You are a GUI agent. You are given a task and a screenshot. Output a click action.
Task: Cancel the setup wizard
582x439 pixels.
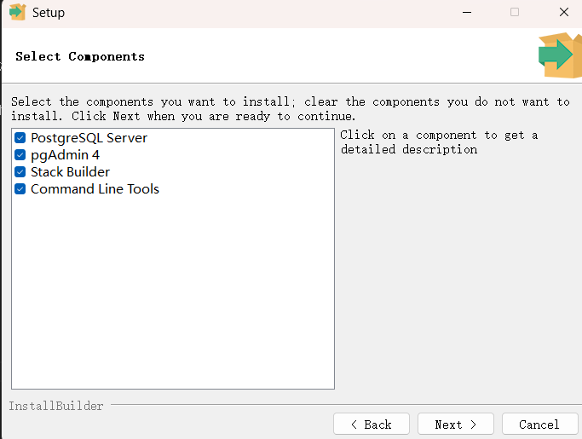coord(539,424)
